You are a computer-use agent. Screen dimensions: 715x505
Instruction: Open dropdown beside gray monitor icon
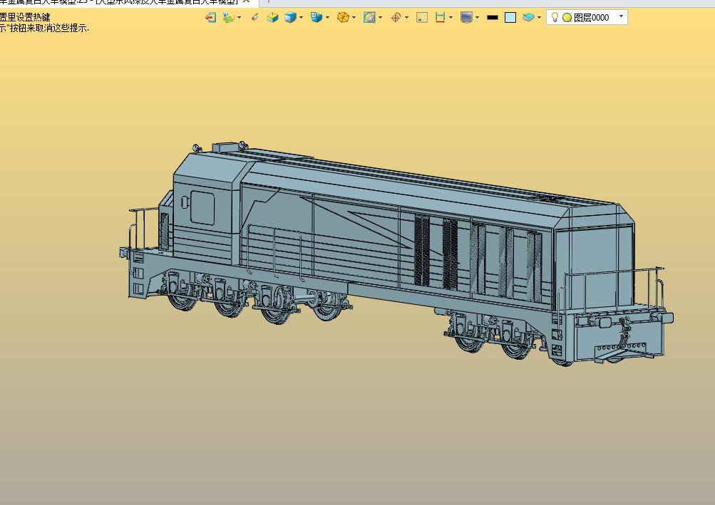tap(478, 18)
